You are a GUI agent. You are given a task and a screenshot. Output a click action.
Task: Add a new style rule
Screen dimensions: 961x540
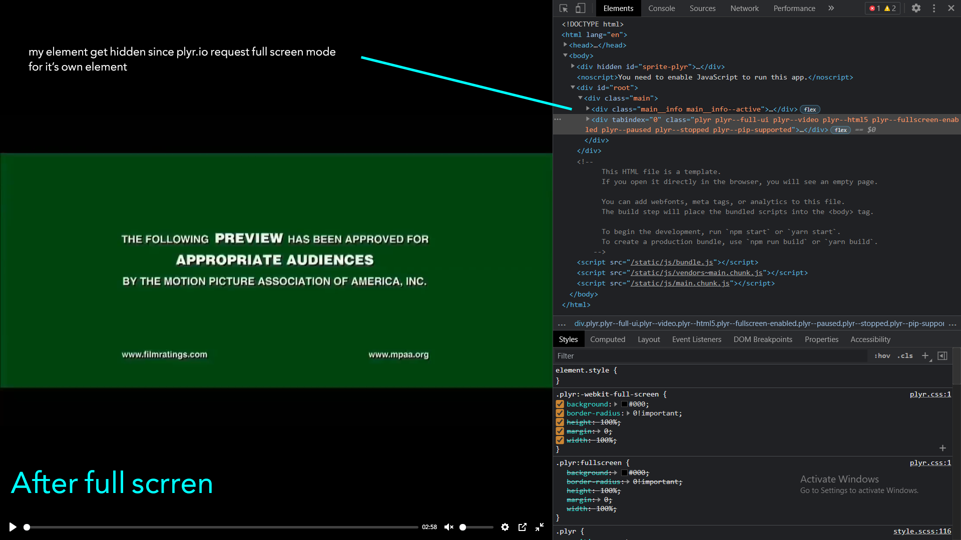(925, 356)
